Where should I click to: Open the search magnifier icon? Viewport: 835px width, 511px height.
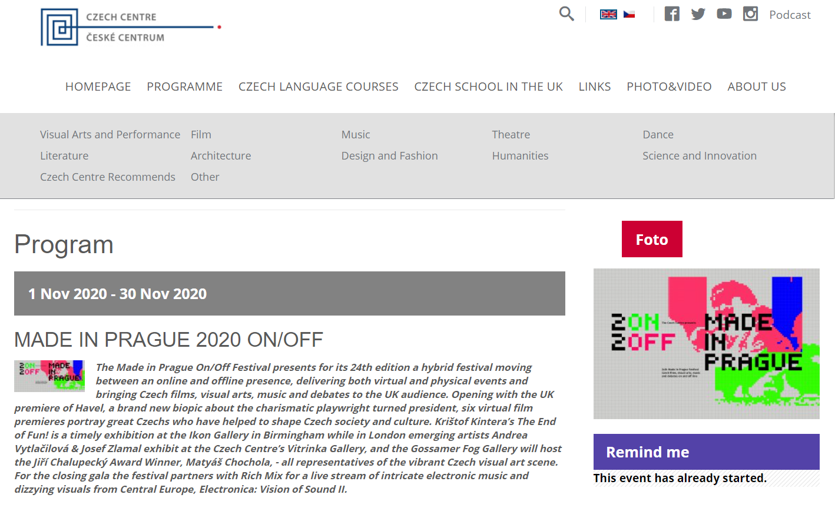pyautogui.click(x=566, y=14)
